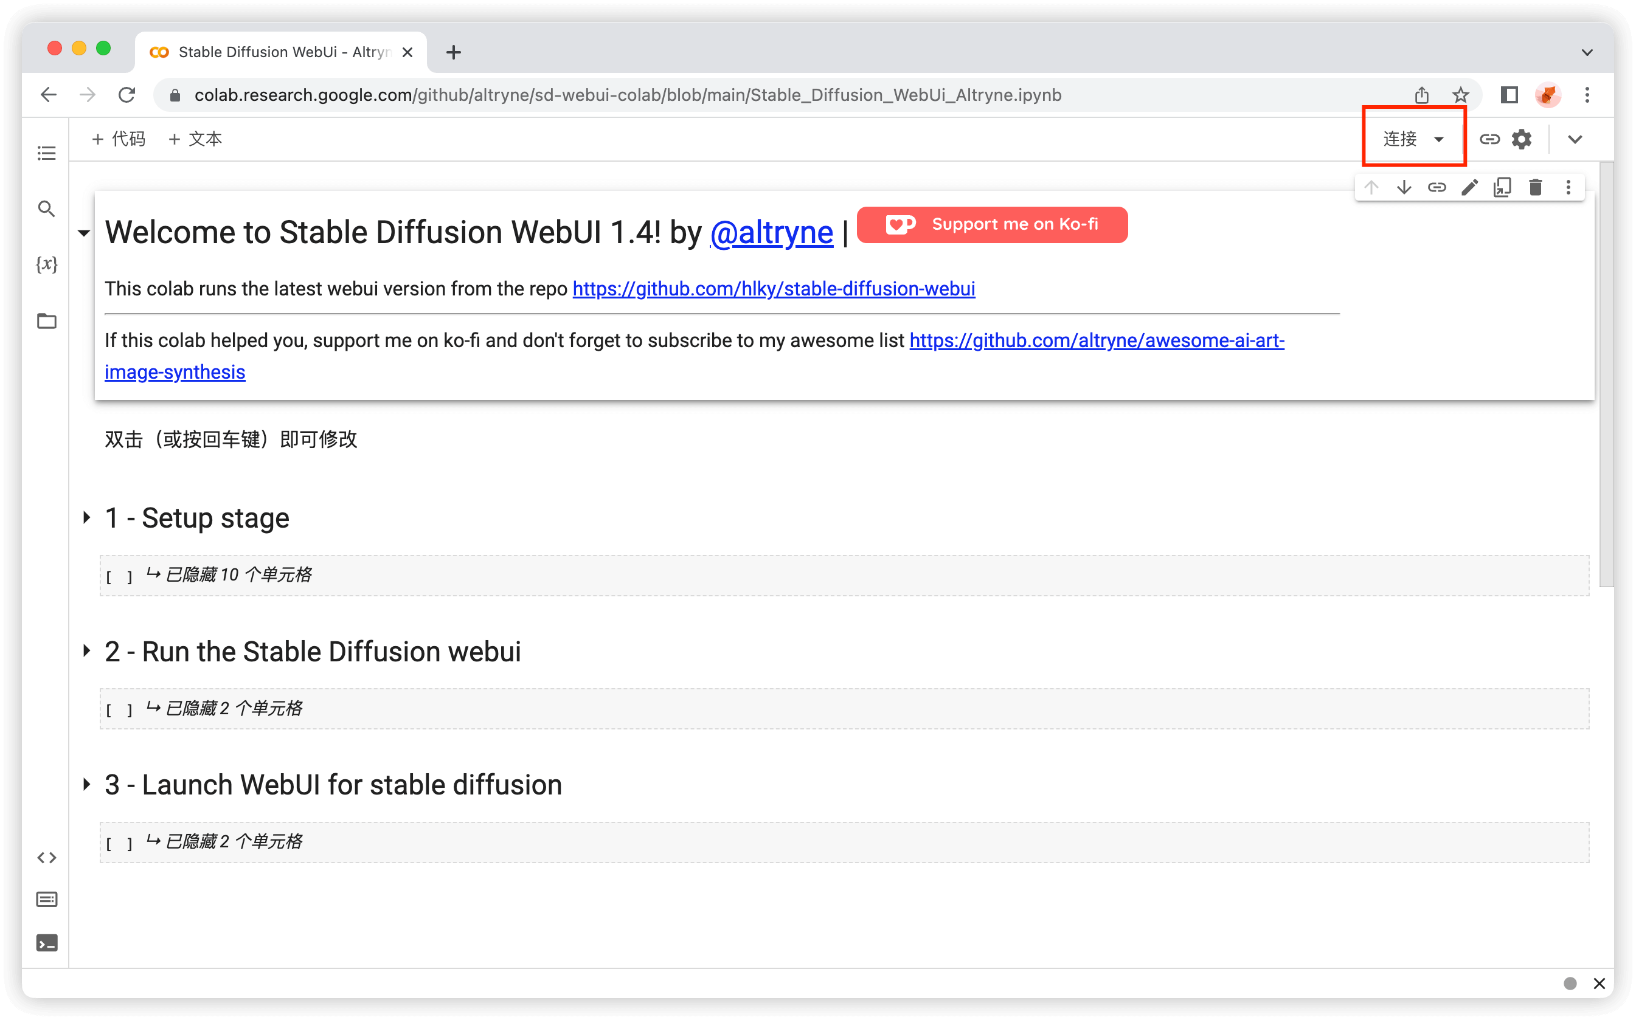Image resolution: width=1636 pixels, height=1020 pixels.
Task: Collapse the header via top-right chevron
Action: (1575, 139)
